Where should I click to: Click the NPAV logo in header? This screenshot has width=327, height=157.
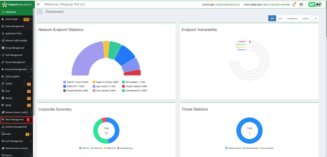coord(315,4)
